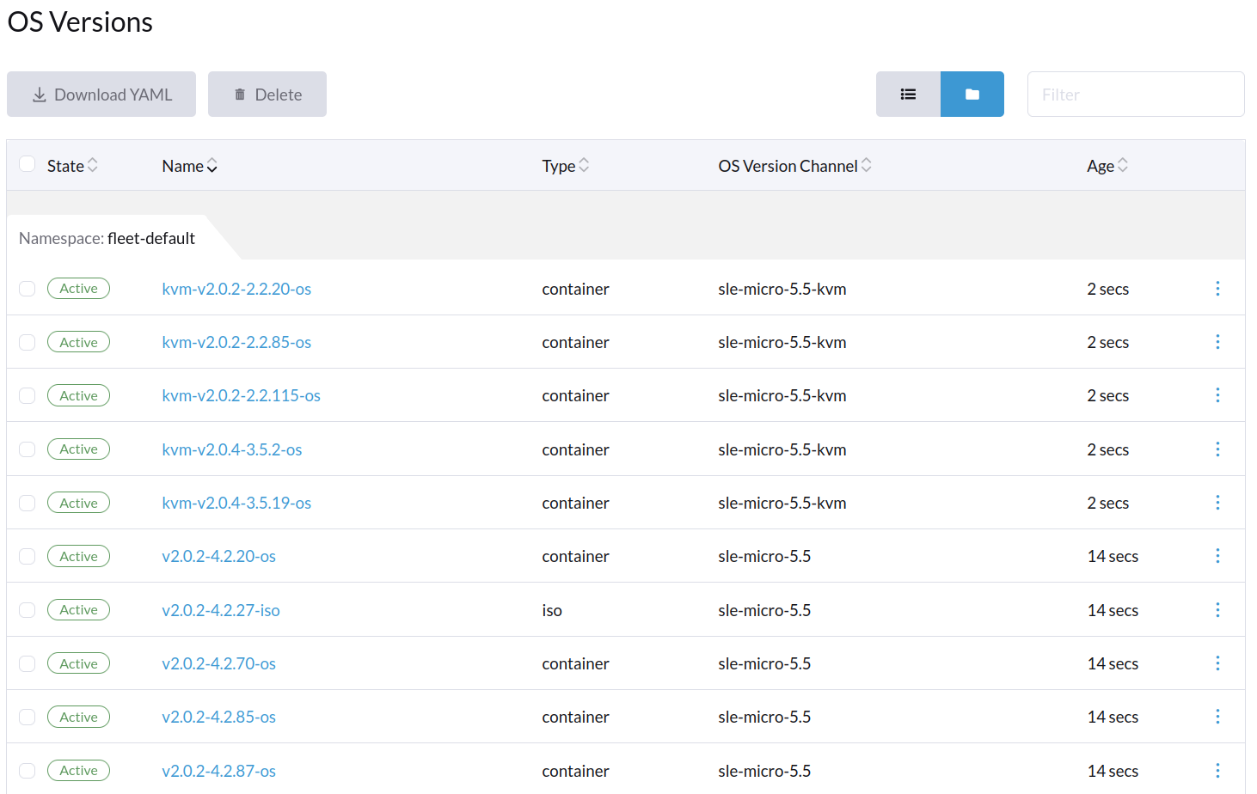Switch to flat list view
1257x794 pixels.
tap(908, 95)
